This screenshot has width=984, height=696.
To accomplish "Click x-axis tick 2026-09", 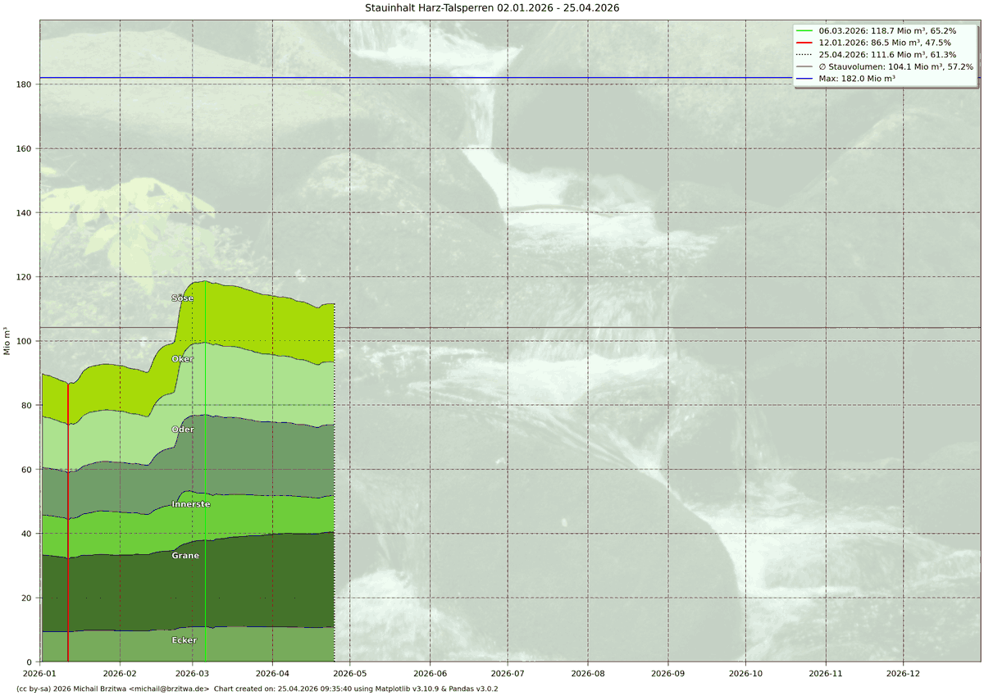I will tap(667, 673).
